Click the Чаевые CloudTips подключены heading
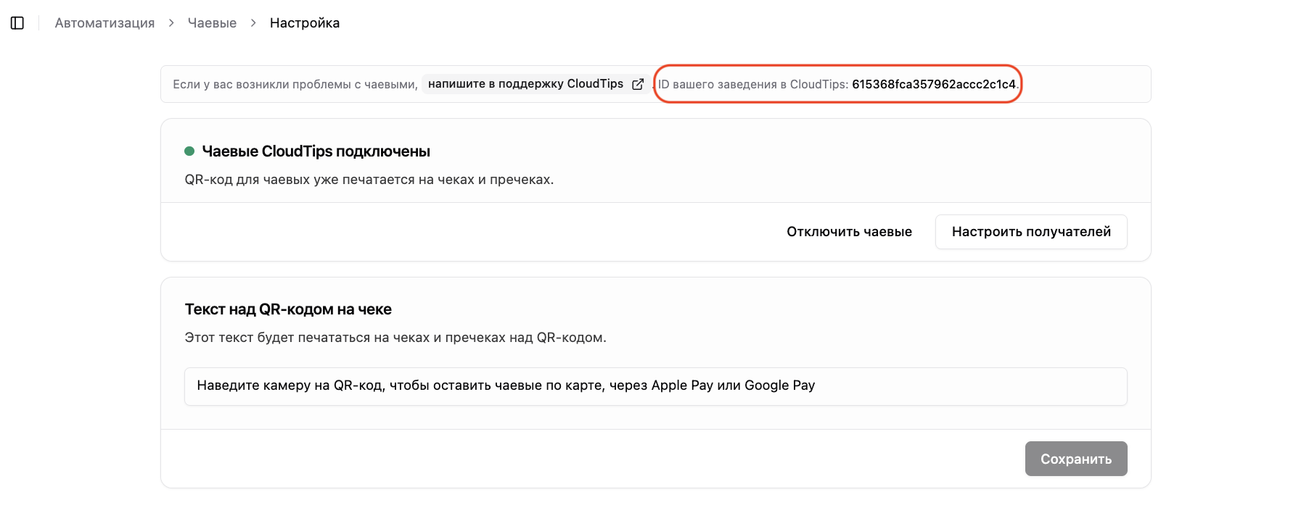Screen dimensions: 1309x513 tap(316, 151)
